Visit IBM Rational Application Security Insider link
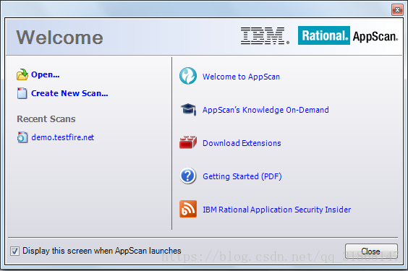 (277, 210)
